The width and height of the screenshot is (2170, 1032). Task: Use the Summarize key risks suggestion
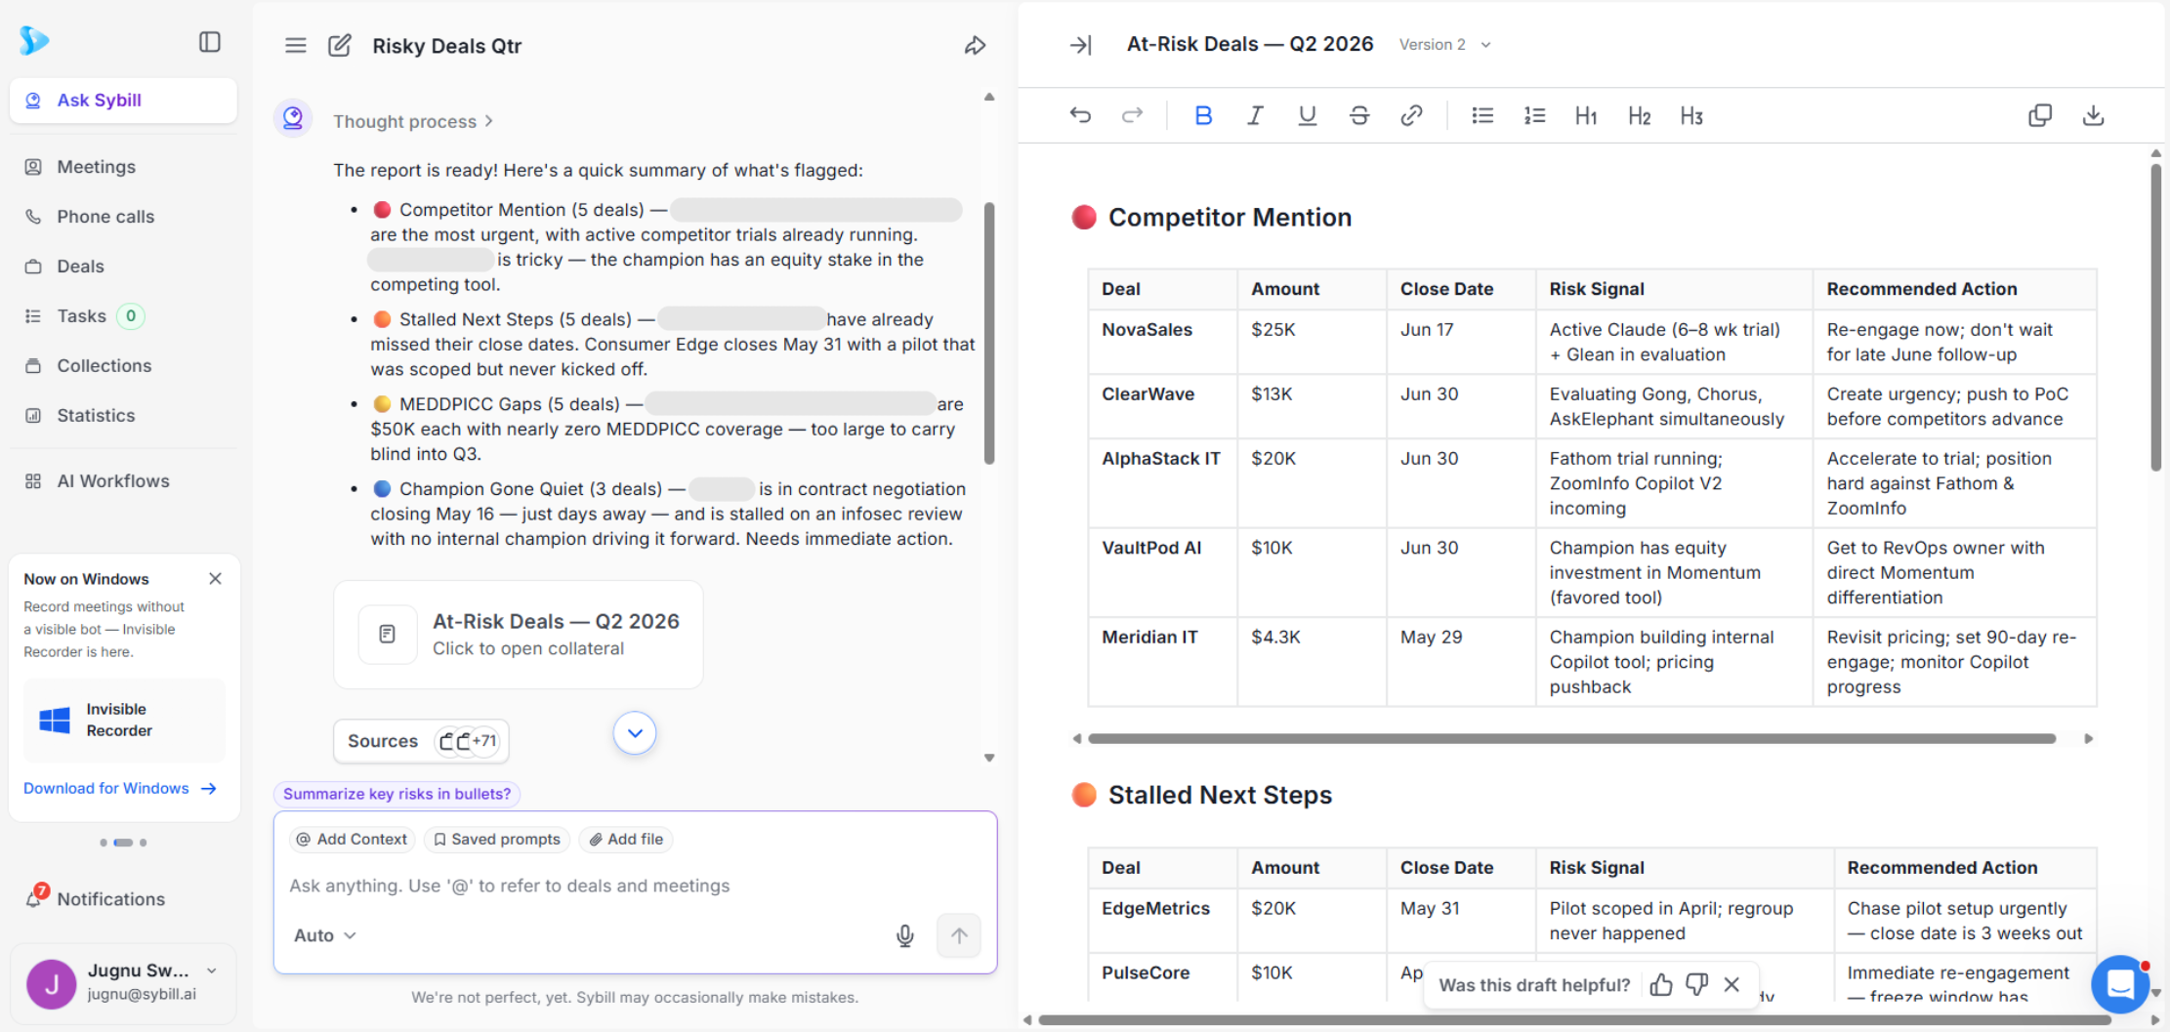coord(396,794)
